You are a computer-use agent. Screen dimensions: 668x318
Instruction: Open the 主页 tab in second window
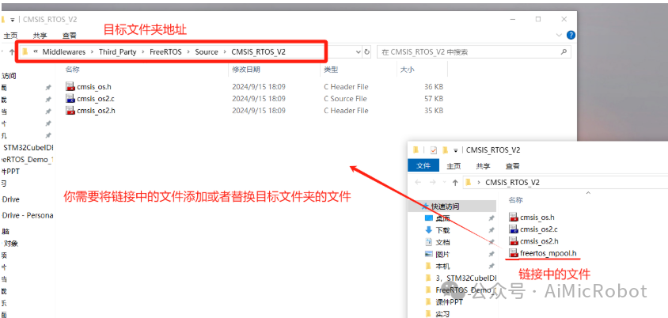pyautogui.click(x=454, y=165)
